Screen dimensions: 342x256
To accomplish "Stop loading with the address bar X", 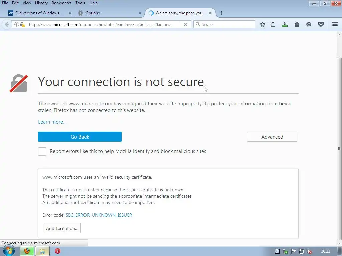I will [x=186, y=24].
